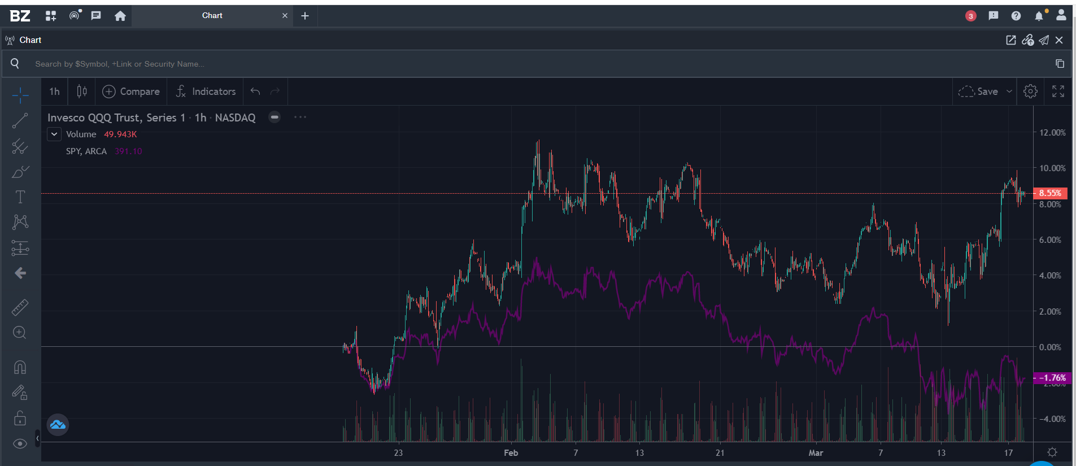Click the cloud link icon in widget header
The width and height of the screenshot is (1076, 466).
(x=1028, y=40)
